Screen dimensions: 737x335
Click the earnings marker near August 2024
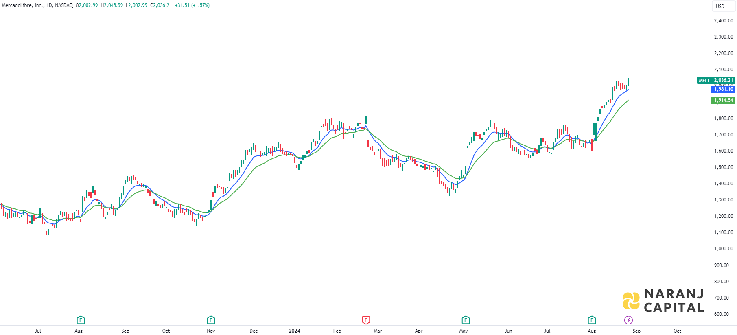pyautogui.click(x=592, y=320)
